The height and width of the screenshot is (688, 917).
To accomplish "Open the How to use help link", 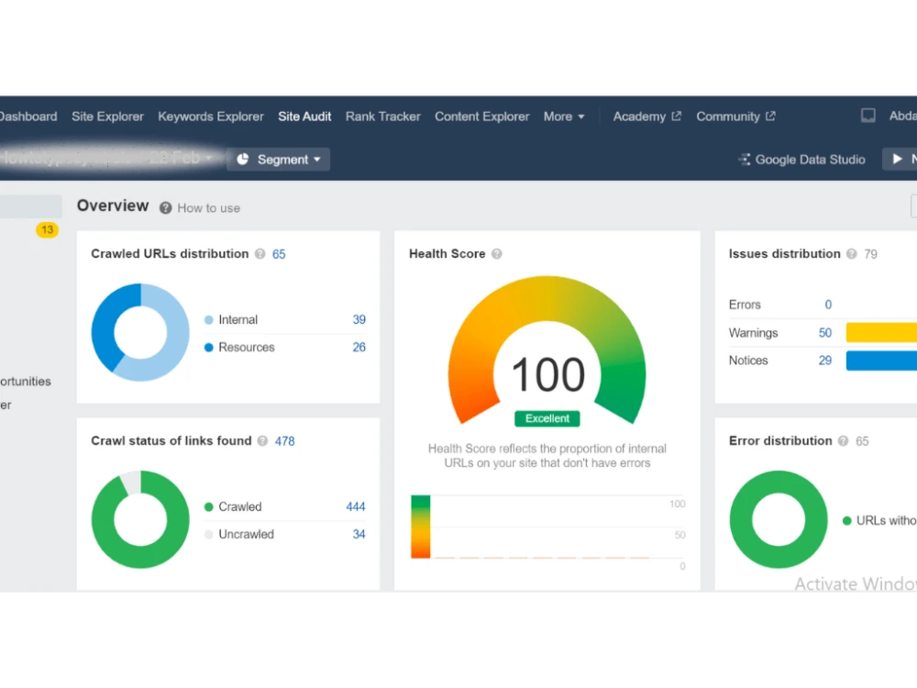I will point(209,208).
